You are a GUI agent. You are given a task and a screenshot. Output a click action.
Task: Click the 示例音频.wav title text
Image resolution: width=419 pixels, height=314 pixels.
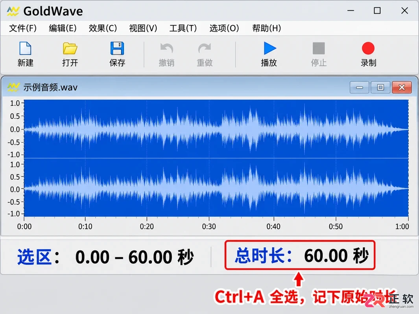[50, 87]
